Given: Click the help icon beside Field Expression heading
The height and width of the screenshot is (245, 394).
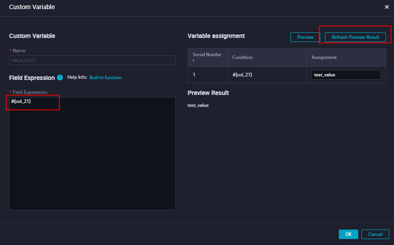Looking at the screenshot, I should (60, 78).
